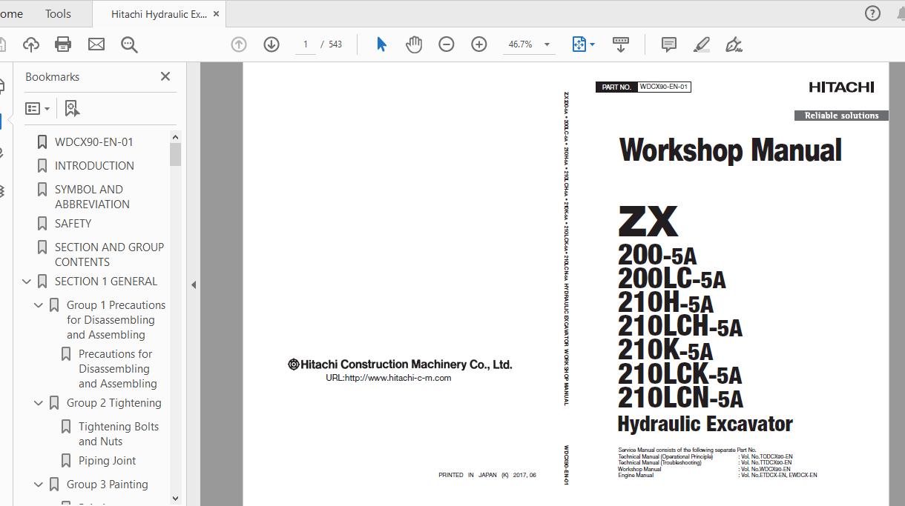Click the scrolling mode keyboard icon
This screenshot has width=905, height=506.
click(x=621, y=44)
